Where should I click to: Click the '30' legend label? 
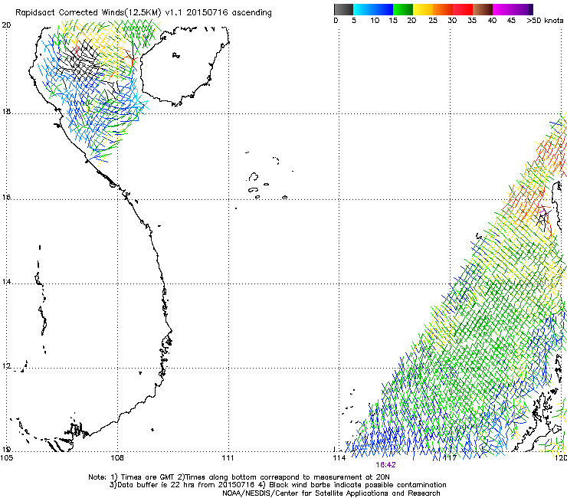pos(452,20)
